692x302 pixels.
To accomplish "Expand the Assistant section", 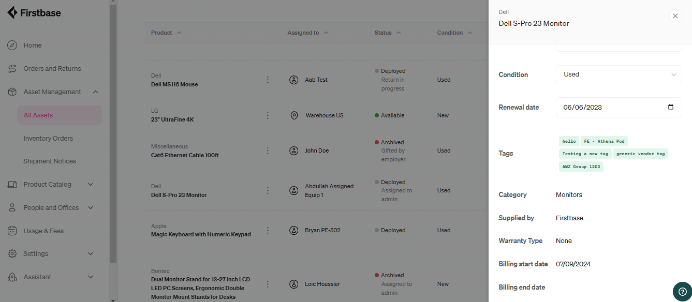I will pos(91,277).
